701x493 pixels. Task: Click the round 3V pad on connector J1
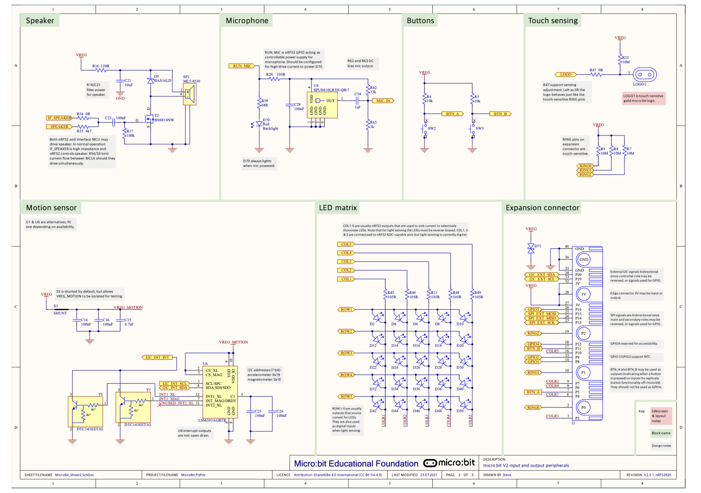pyautogui.click(x=584, y=294)
